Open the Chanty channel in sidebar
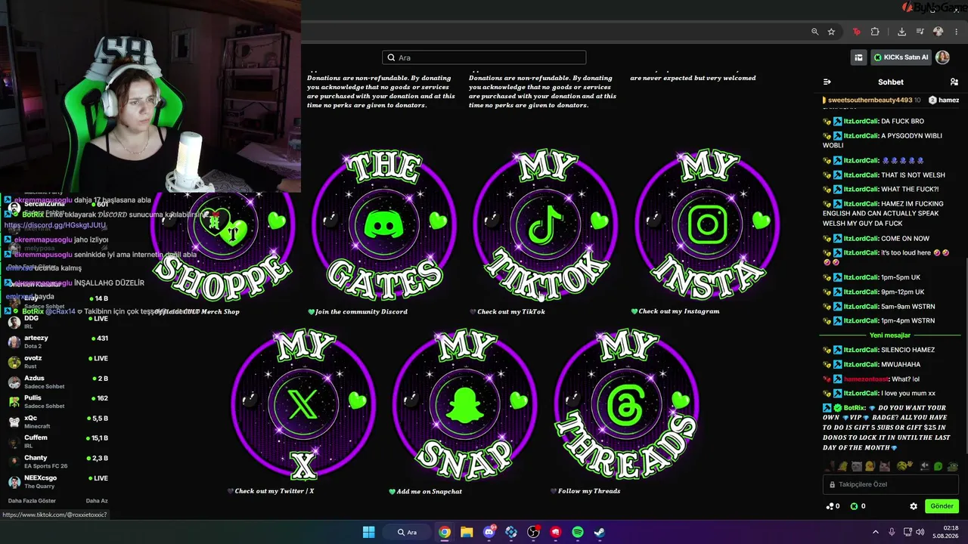The height and width of the screenshot is (544, 968). (57, 462)
